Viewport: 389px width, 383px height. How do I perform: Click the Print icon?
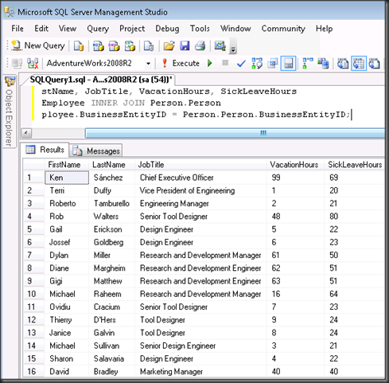pos(200,46)
